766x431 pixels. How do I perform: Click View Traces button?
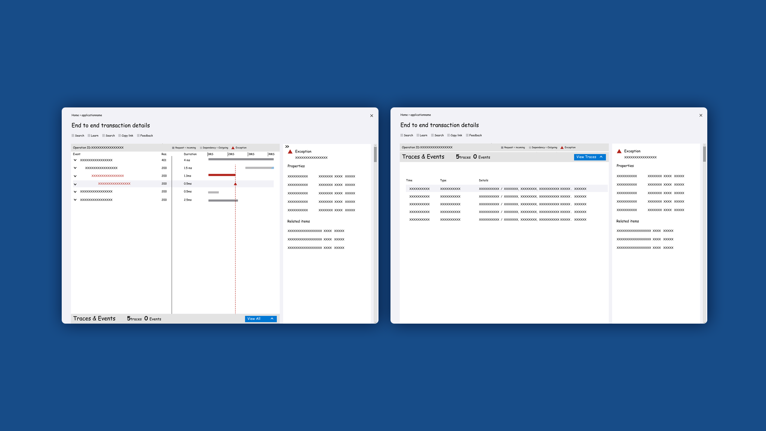pos(589,157)
